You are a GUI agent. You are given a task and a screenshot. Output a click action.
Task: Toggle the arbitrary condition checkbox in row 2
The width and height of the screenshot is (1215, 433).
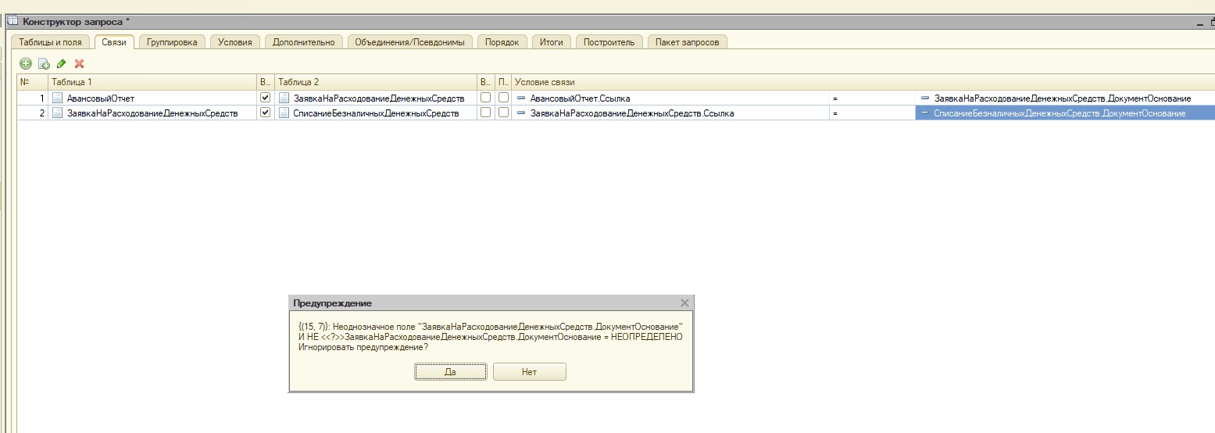point(503,113)
